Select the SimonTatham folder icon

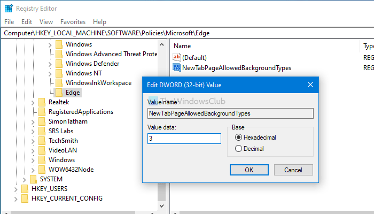42,121
